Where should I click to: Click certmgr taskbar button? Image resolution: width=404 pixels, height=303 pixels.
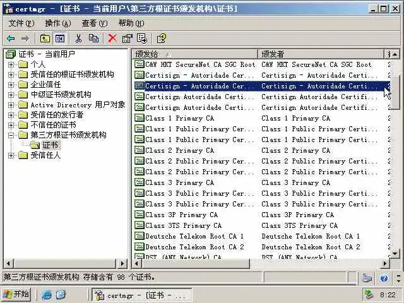coord(142,295)
